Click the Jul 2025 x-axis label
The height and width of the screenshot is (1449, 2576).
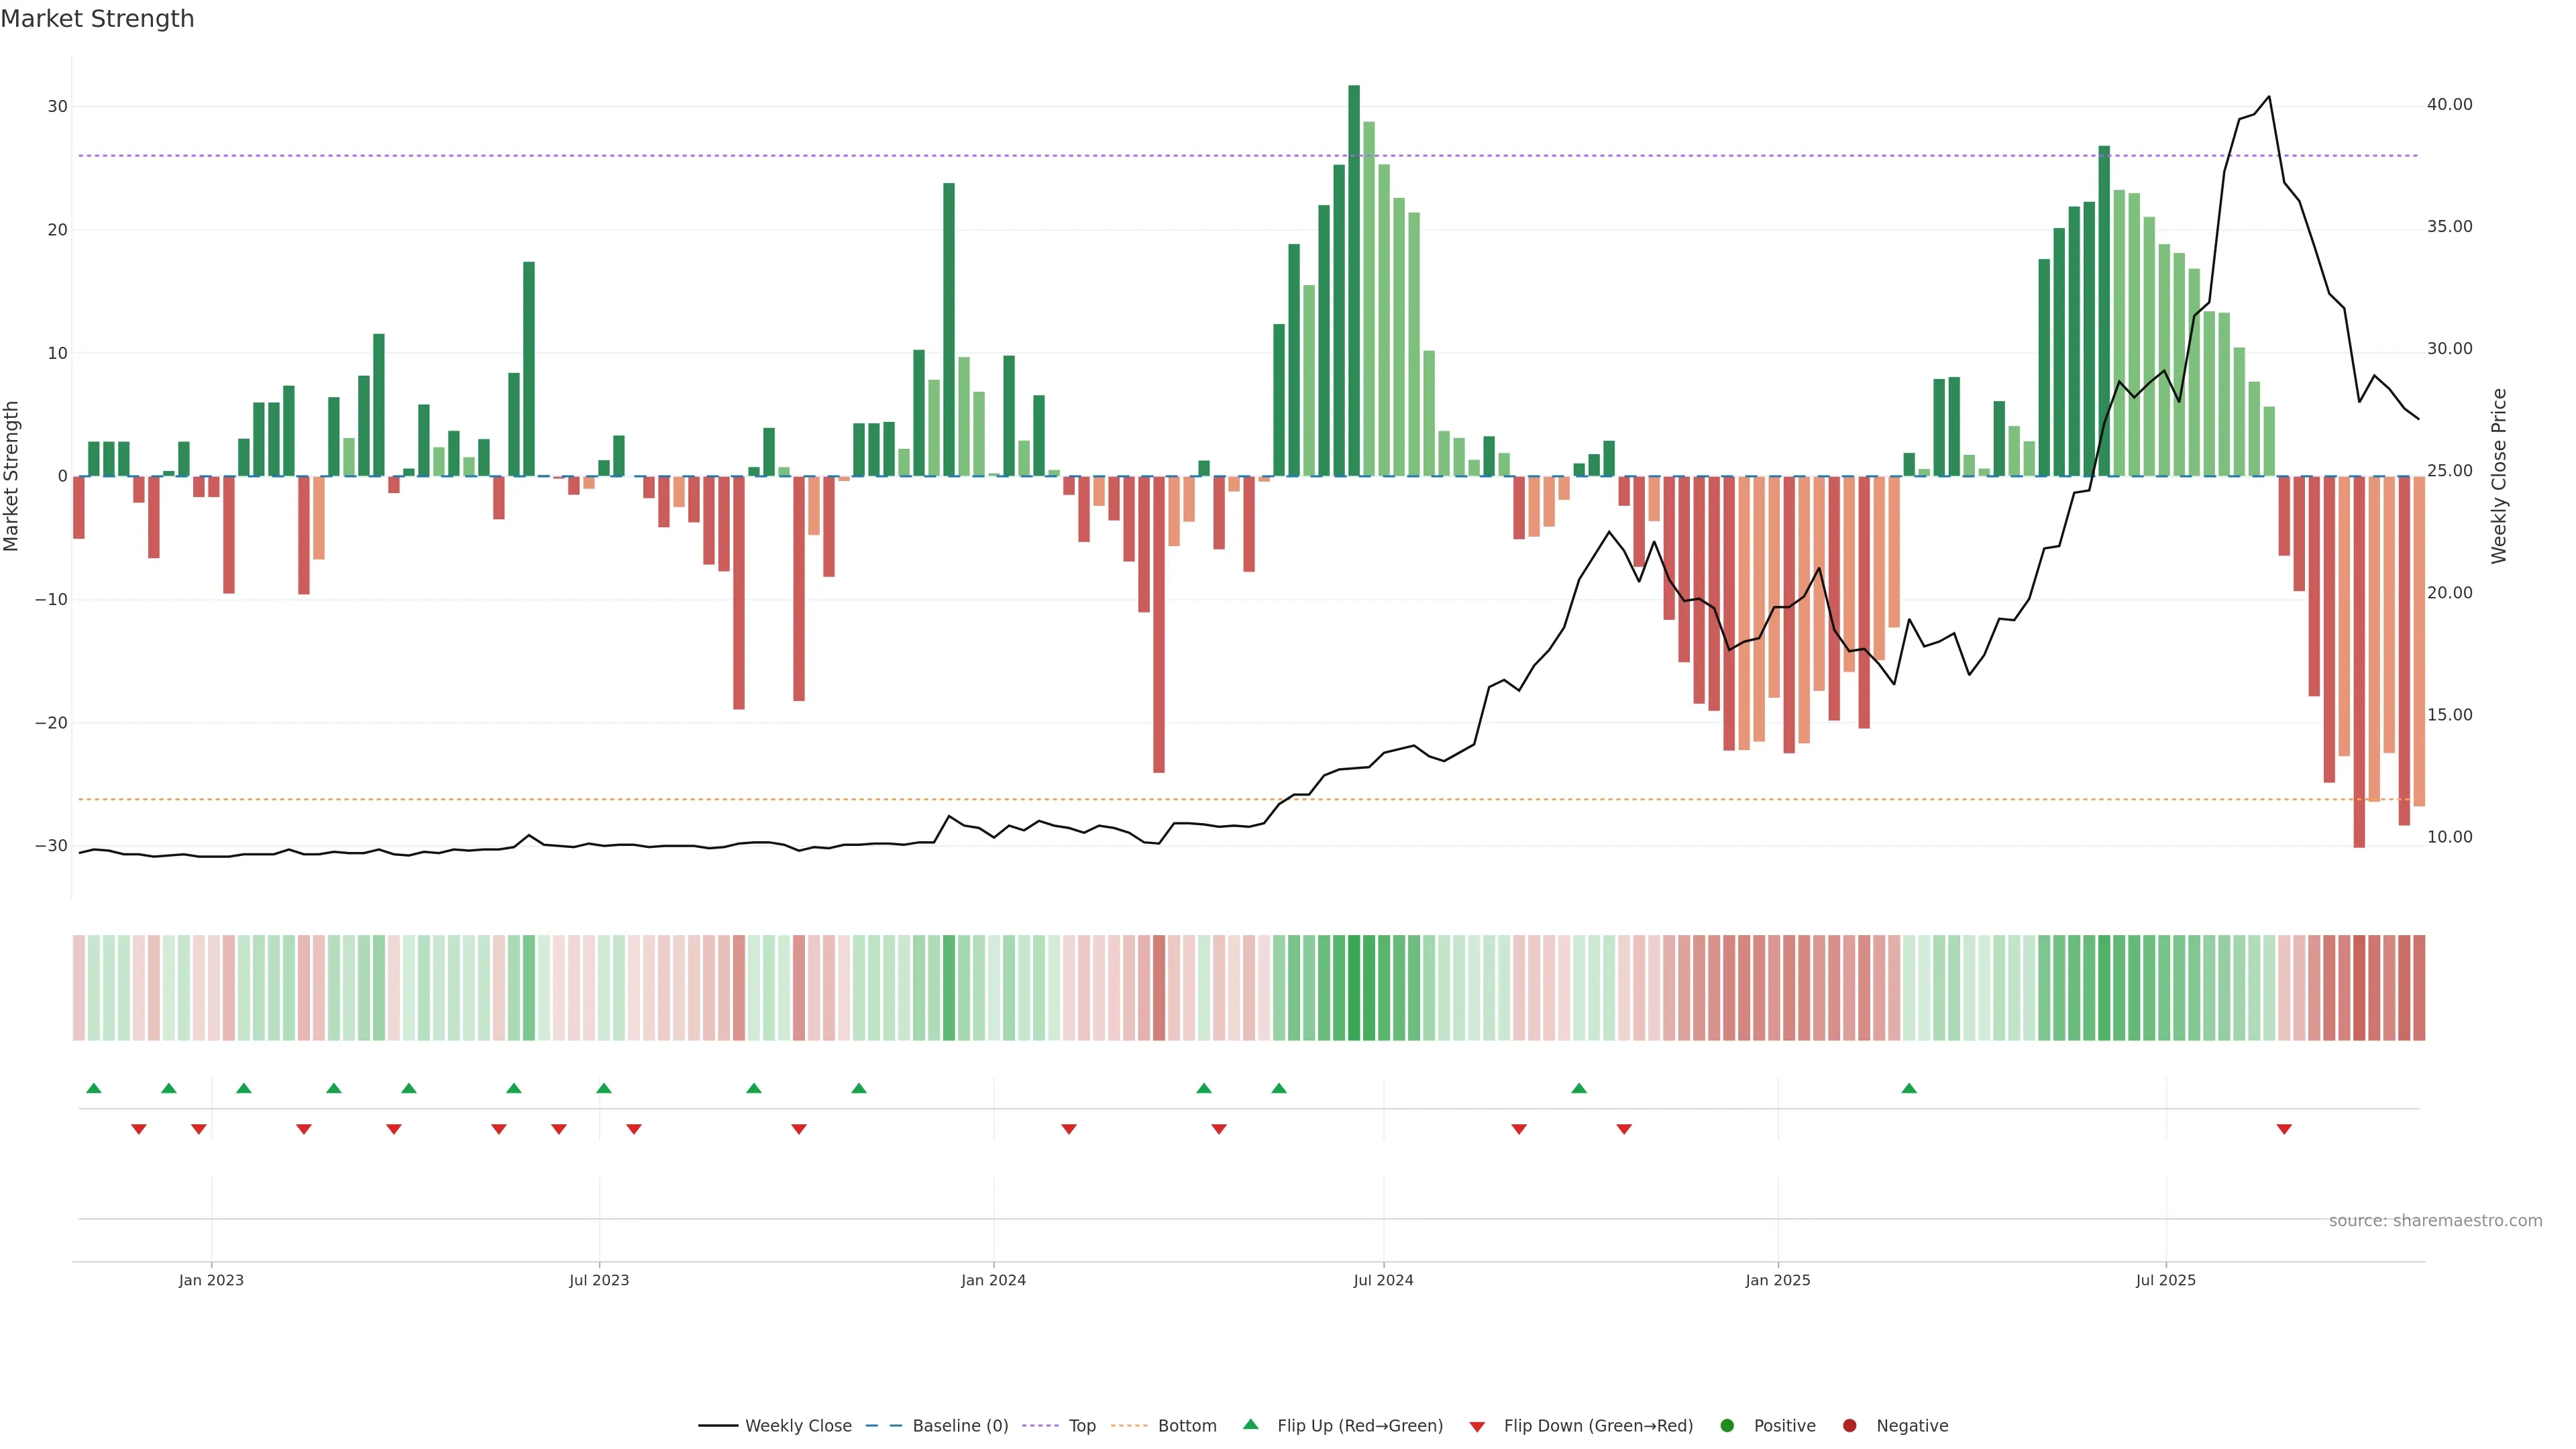coord(2165,1280)
